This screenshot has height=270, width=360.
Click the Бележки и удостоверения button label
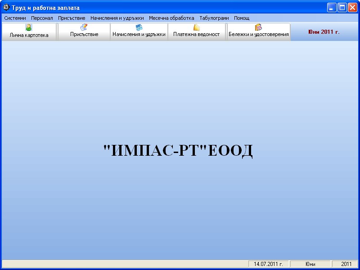tap(258, 35)
